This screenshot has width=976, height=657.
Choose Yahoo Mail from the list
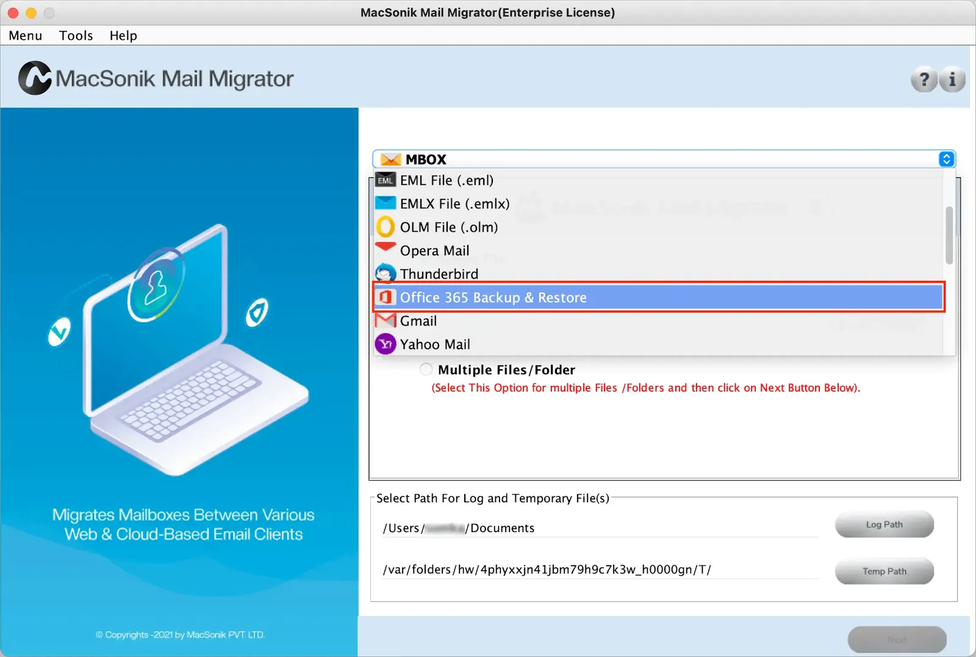click(658, 344)
